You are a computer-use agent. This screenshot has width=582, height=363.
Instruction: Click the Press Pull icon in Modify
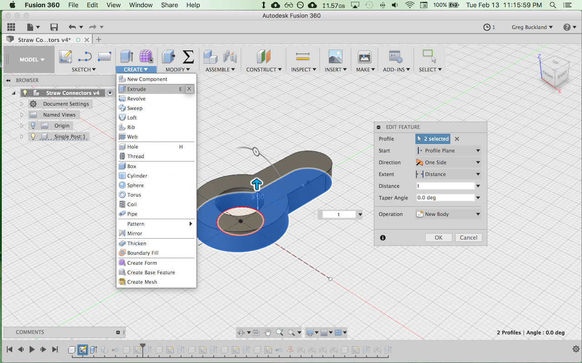169,57
